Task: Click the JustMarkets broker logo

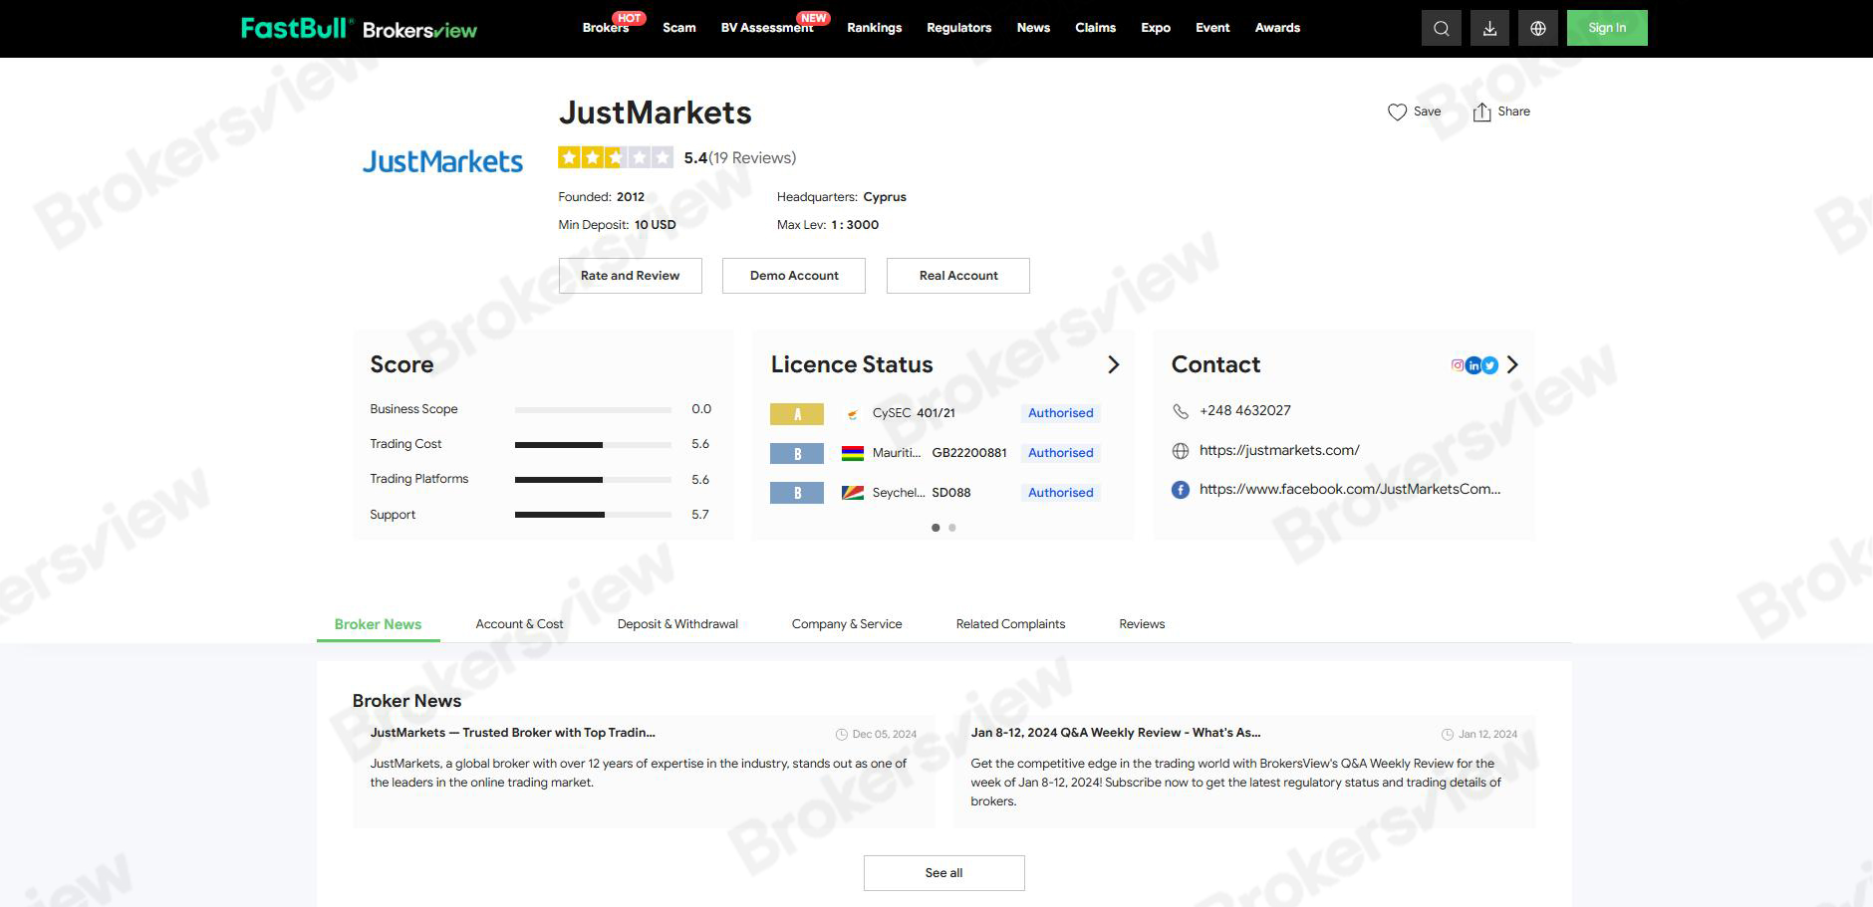Action: pos(442,161)
